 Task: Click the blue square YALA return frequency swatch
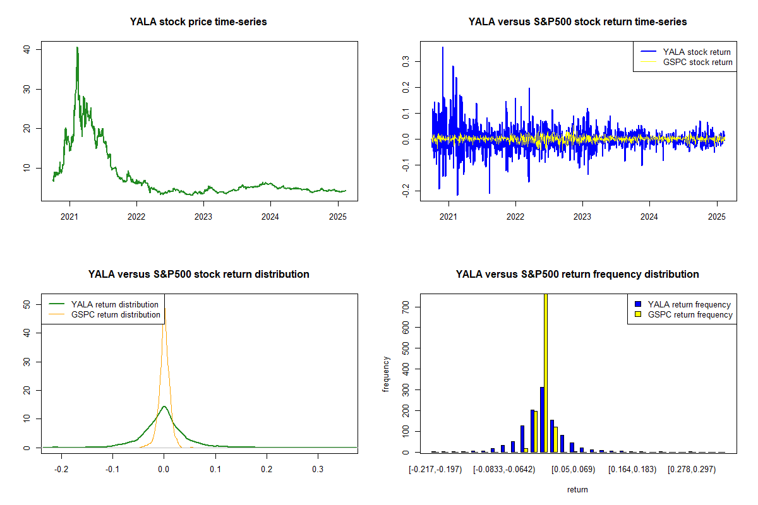click(x=639, y=304)
